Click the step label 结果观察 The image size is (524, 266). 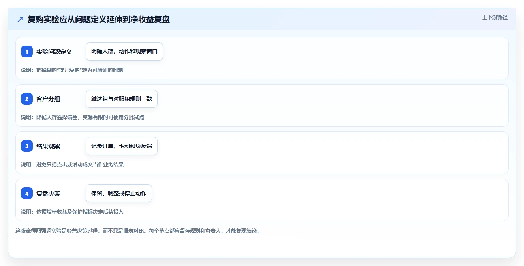(48, 146)
